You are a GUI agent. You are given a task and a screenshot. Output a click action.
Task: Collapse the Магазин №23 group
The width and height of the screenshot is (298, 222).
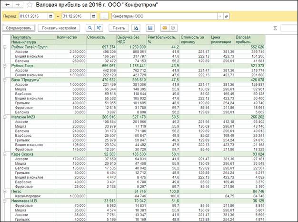5,117
